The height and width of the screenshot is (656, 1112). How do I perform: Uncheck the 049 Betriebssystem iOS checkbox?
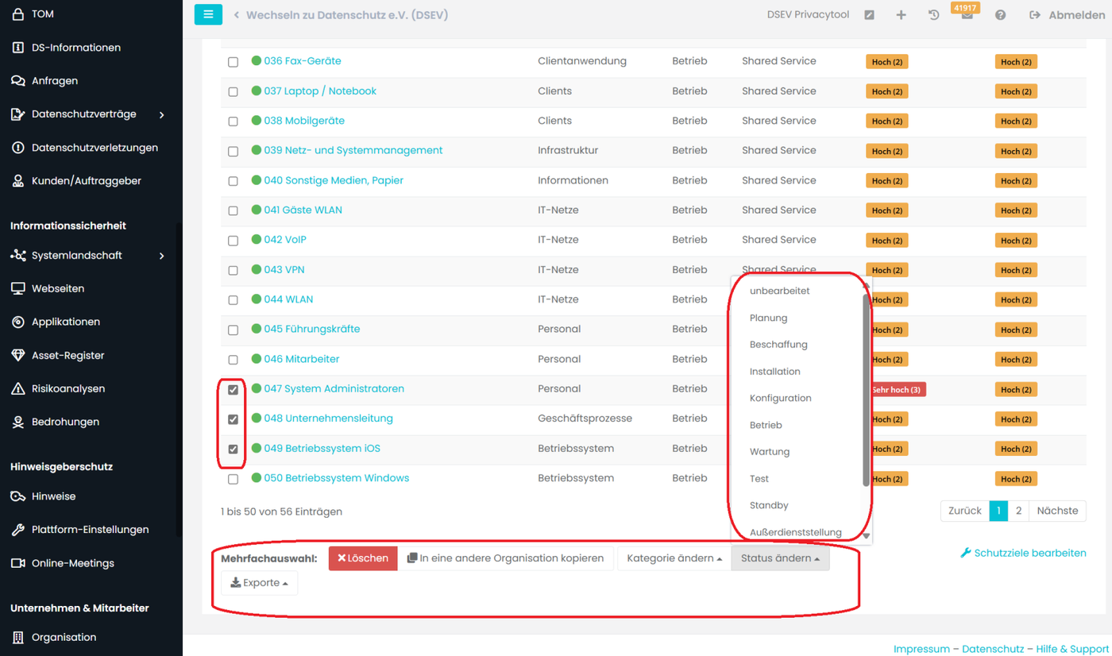pos(233,450)
